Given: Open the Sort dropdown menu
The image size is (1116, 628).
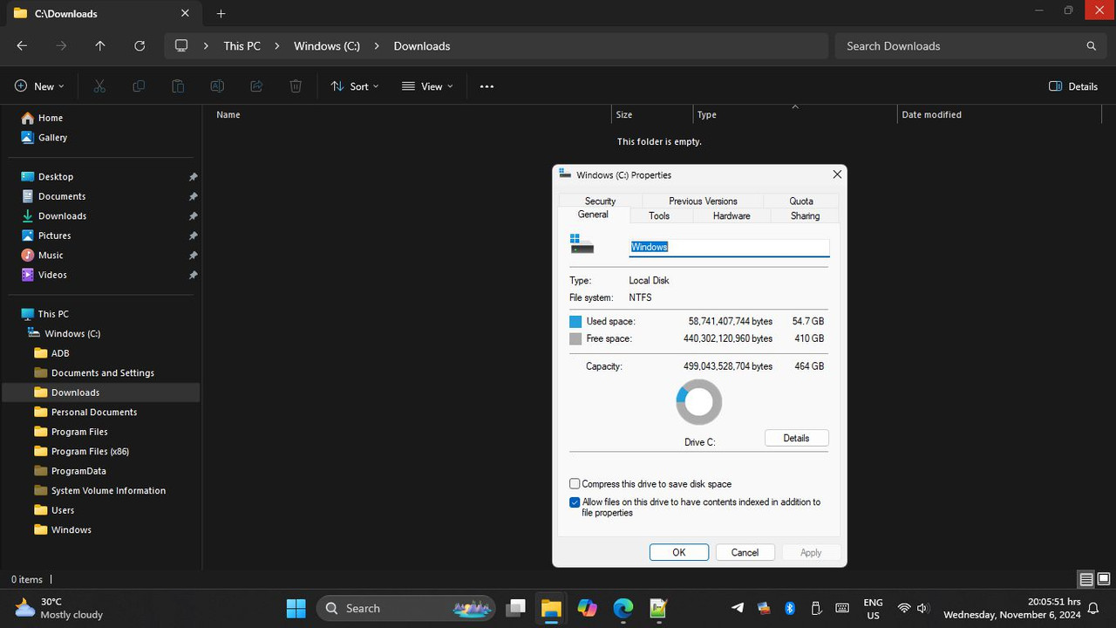Looking at the screenshot, I should click(x=355, y=86).
